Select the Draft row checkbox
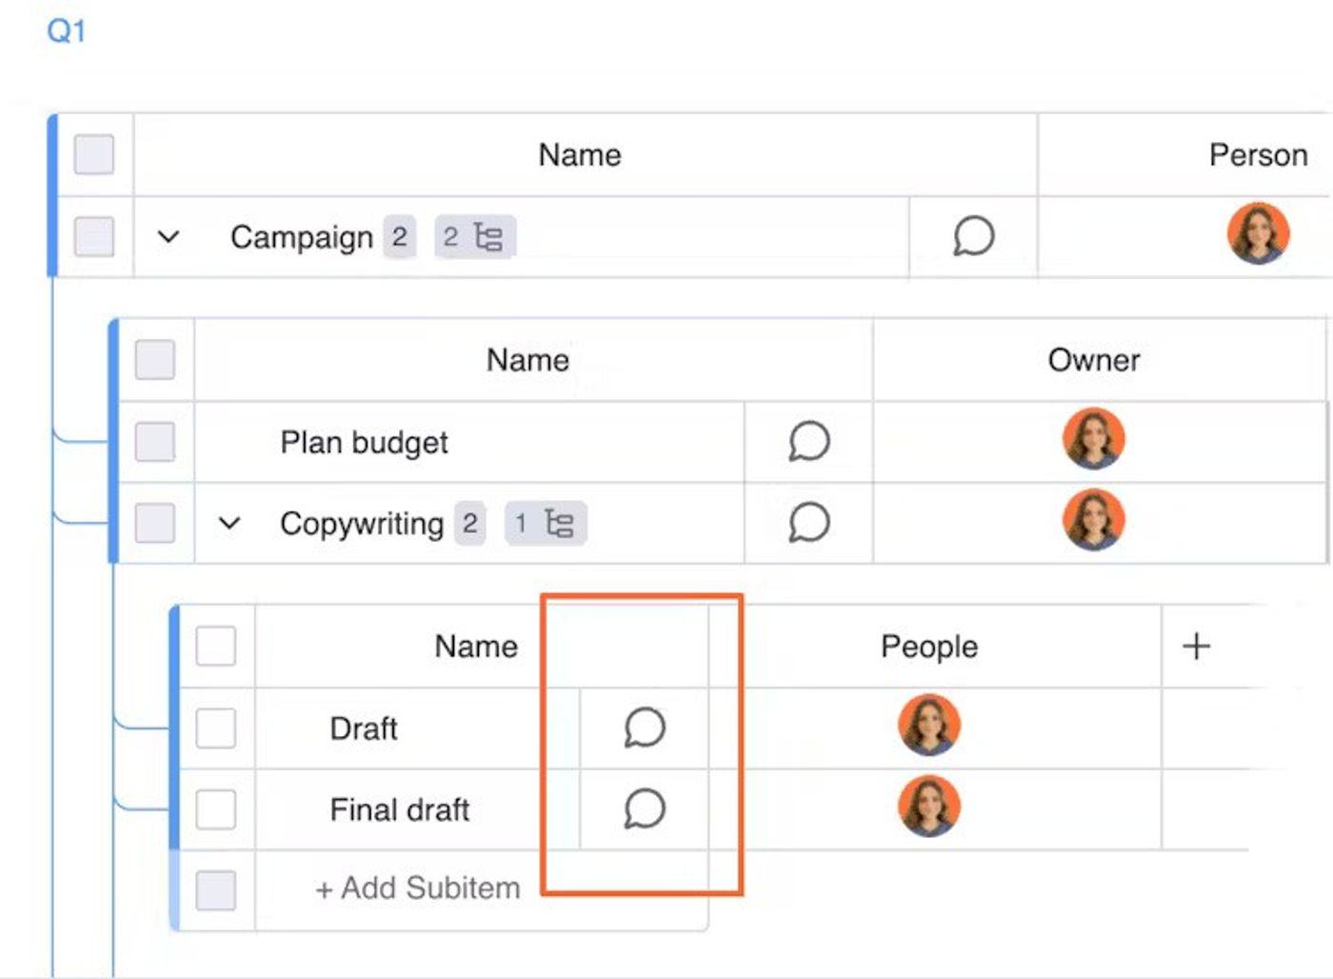This screenshot has height=979, width=1333. pos(216,729)
